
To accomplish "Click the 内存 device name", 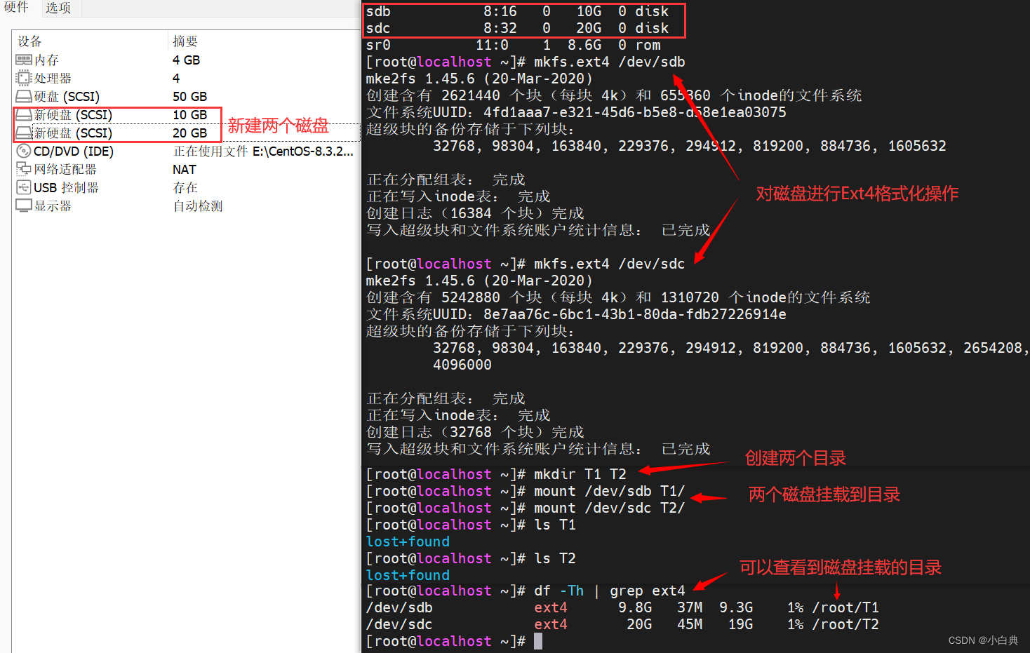I will (46, 60).
